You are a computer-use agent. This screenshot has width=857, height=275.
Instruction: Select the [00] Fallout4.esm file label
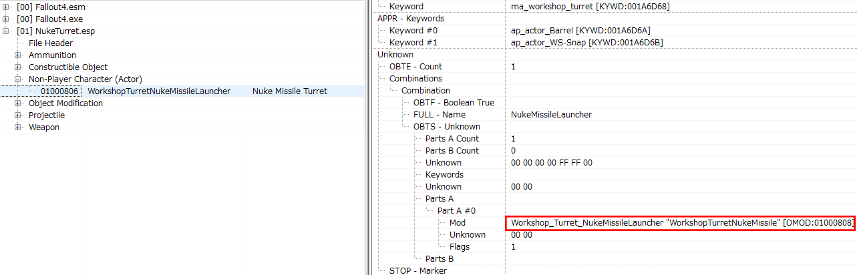pyautogui.click(x=51, y=7)
